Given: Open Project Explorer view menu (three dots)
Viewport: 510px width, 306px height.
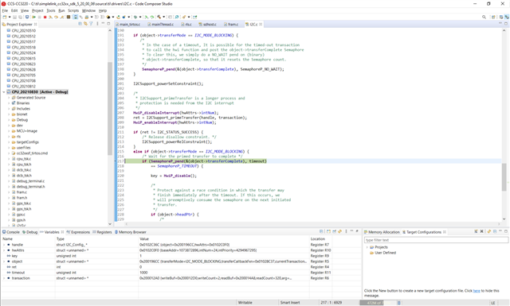Looking at the screenshot, I should 97,24.
